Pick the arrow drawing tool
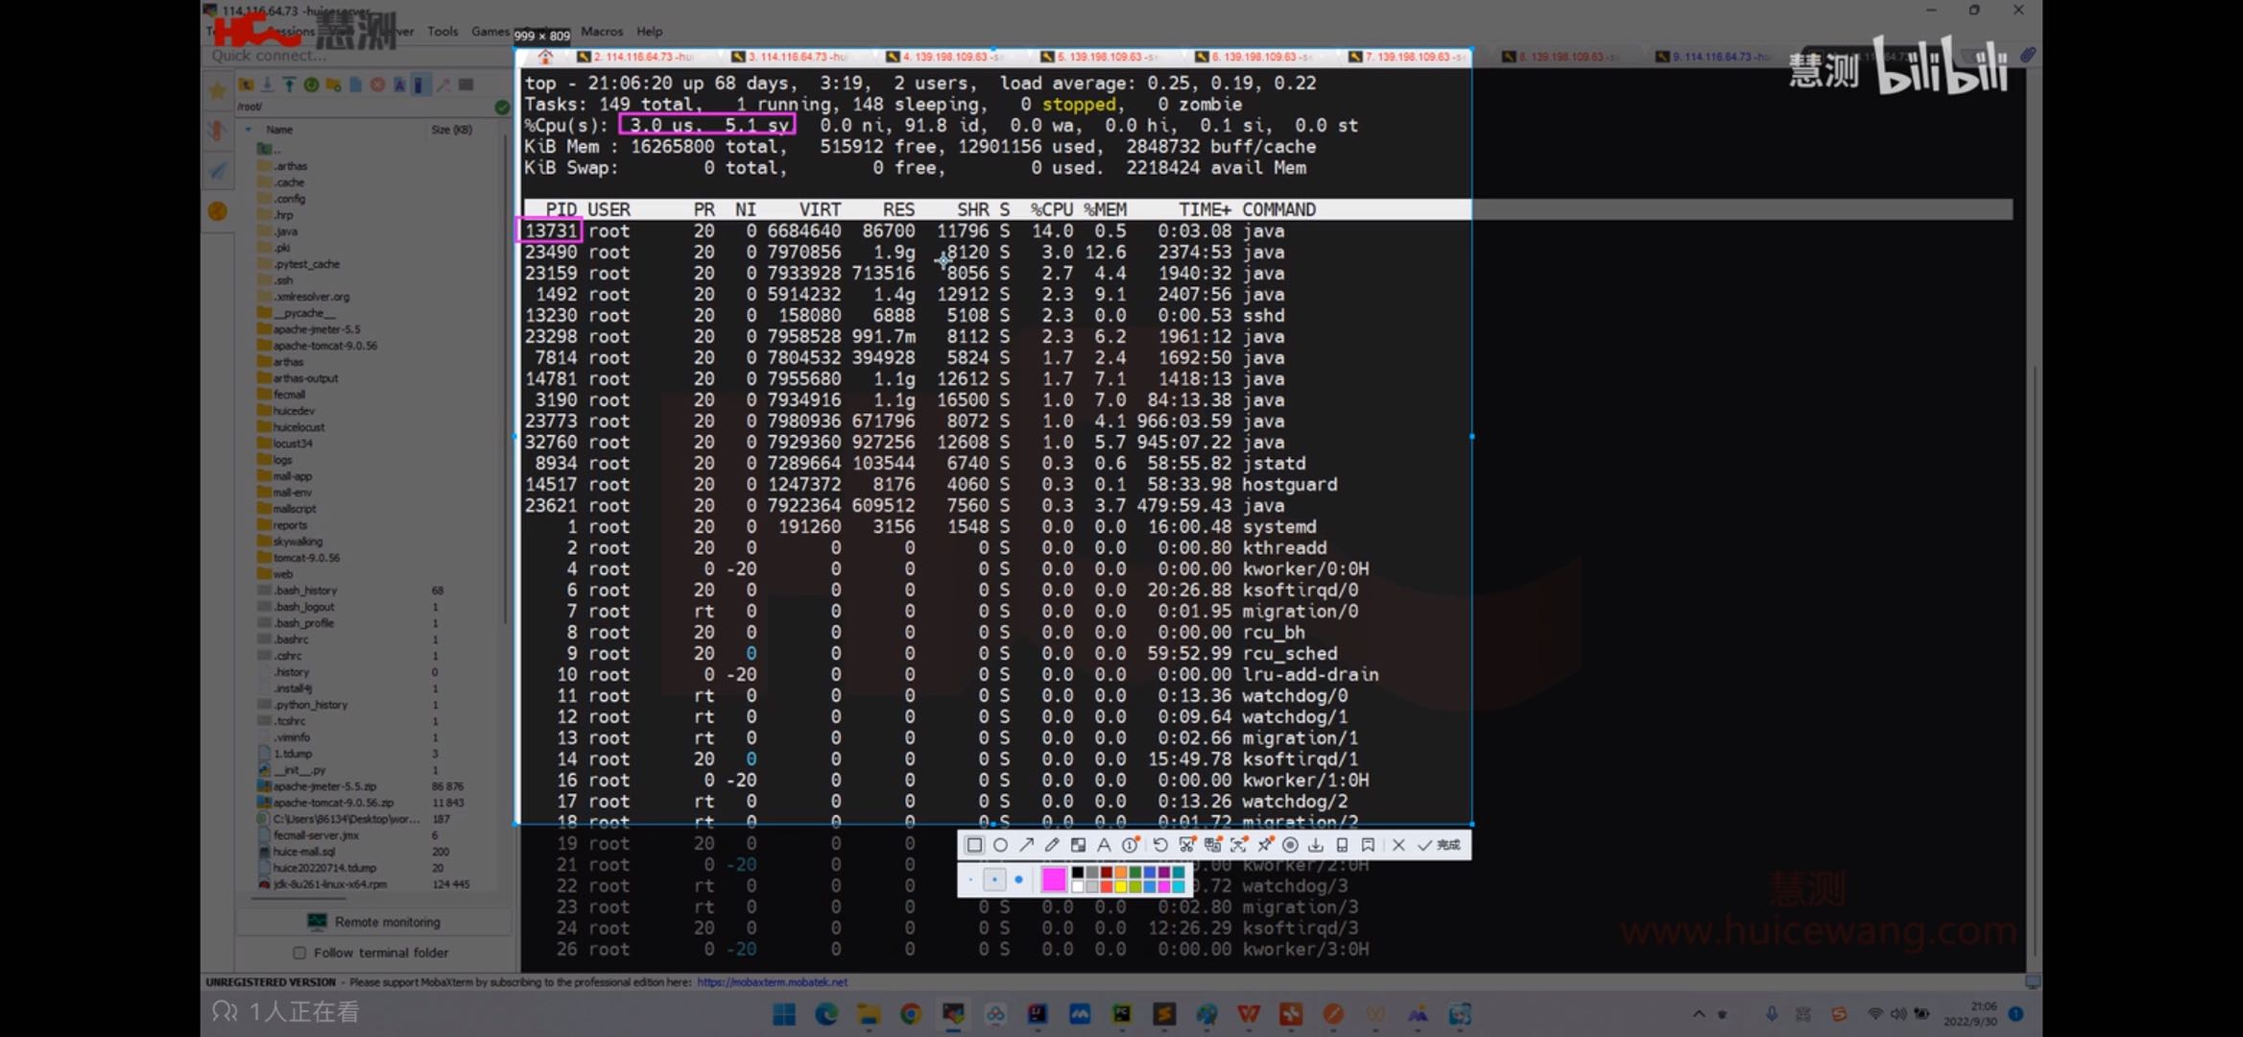Image resolution: width=2243 pixels, height=1037 pixels. point(1026,845)
